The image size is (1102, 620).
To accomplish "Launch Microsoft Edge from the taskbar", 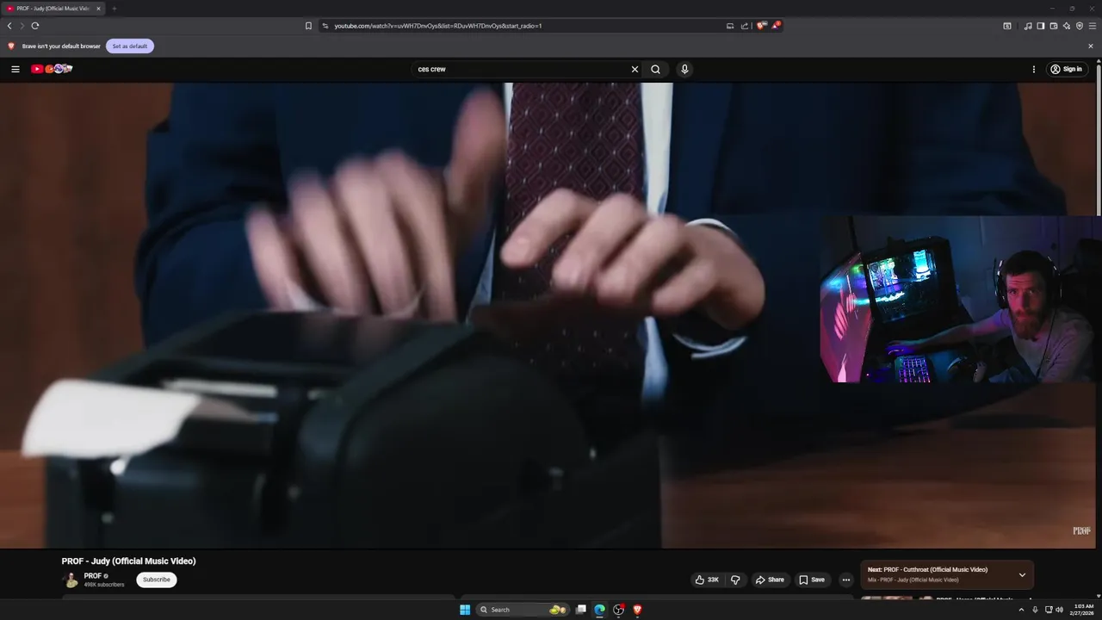I will pos(600,610).
